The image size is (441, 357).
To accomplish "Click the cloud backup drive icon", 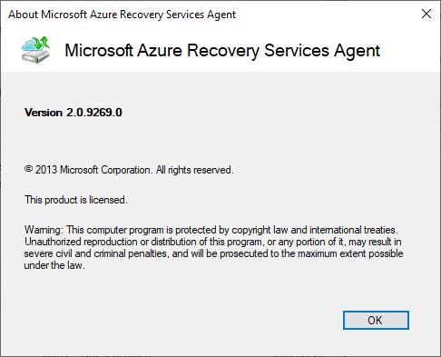I will [35, 50].
